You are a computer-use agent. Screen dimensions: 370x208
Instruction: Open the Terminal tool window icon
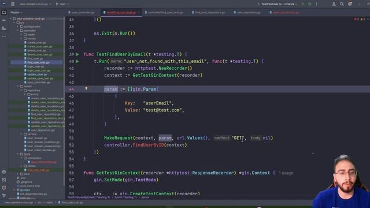4,180
